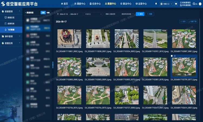Open thumbnail DJI_20260817102614_0007_V.jpeg
203x122 pixels.
184,95
